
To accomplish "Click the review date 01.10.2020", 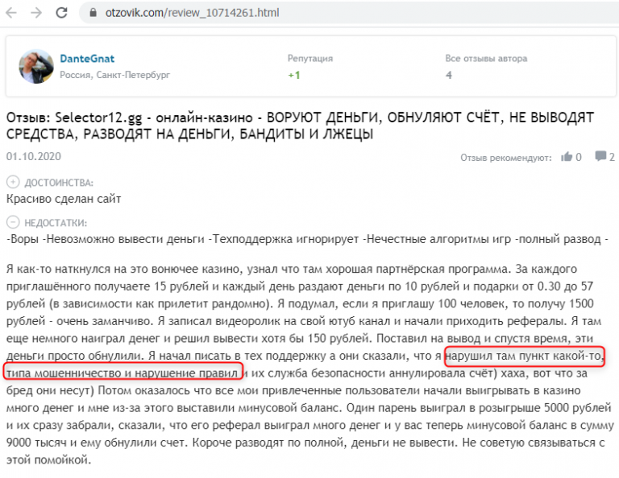I will pos(33,156).
